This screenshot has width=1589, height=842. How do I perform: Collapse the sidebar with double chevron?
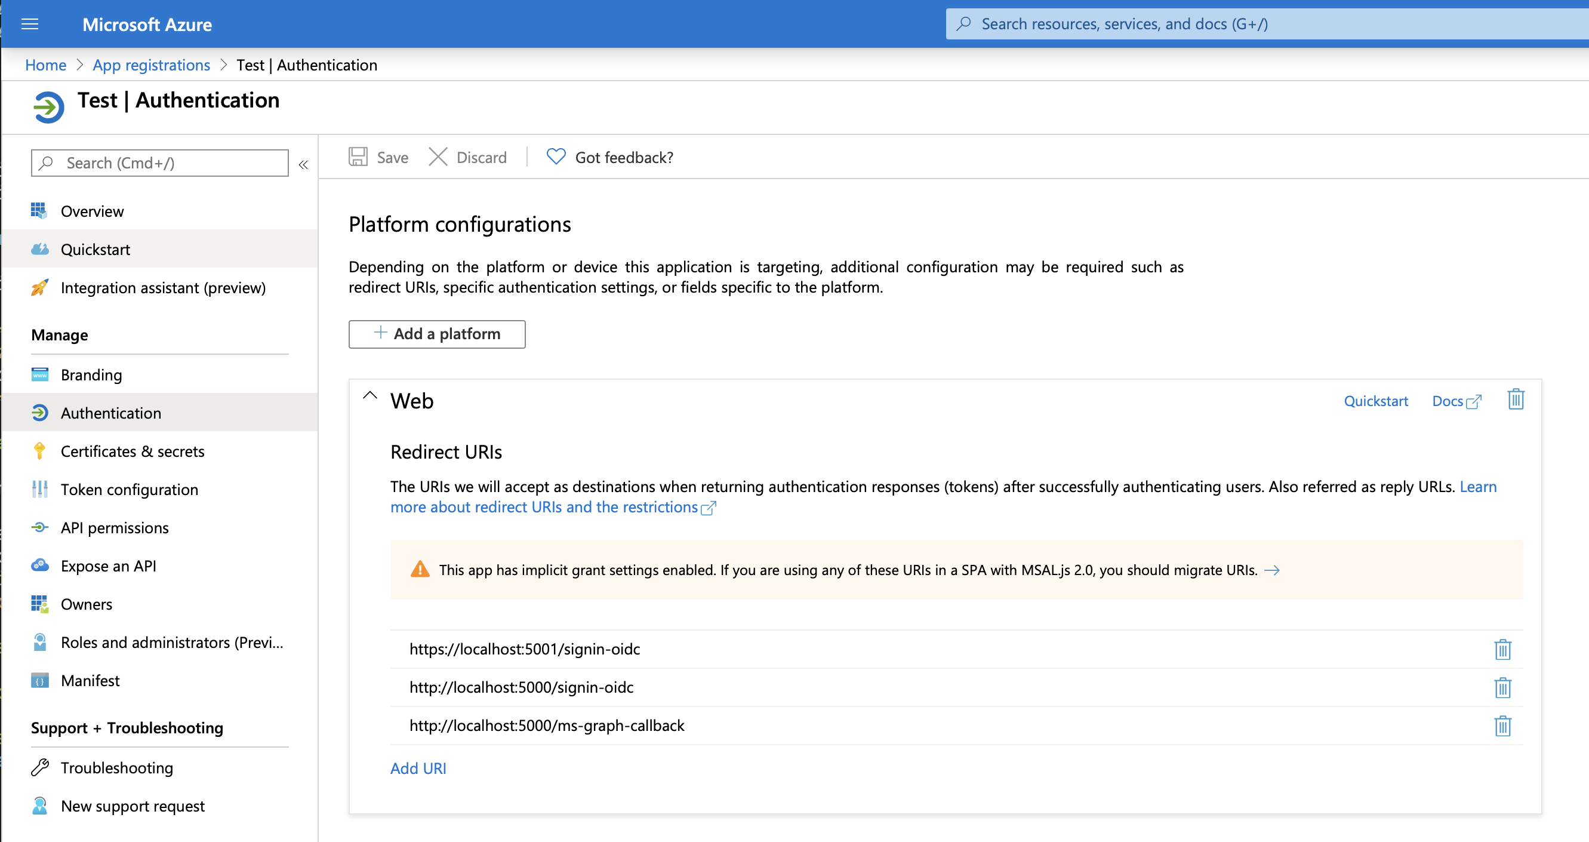pyautogui.click(x=303, y=164)
